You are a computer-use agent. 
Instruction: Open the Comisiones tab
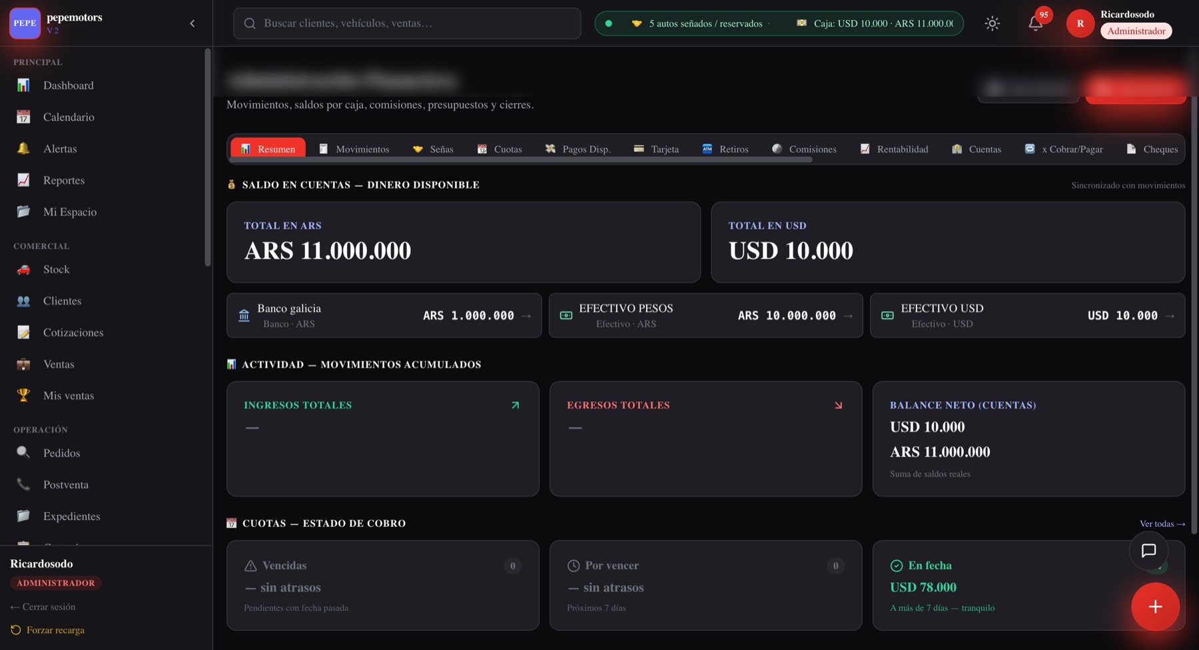click(804, 149)
